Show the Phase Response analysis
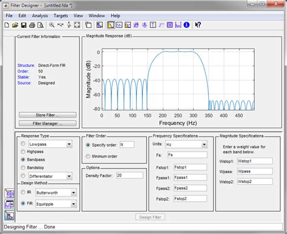Viewport: 287px width, 234px height. 119,25
